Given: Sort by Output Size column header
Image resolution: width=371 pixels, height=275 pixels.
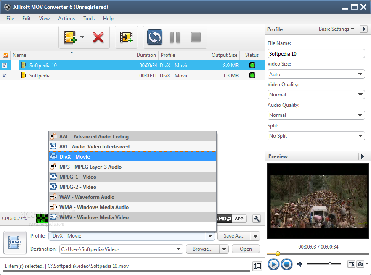Looking at the screenshot, I should (x=224, y=55).
